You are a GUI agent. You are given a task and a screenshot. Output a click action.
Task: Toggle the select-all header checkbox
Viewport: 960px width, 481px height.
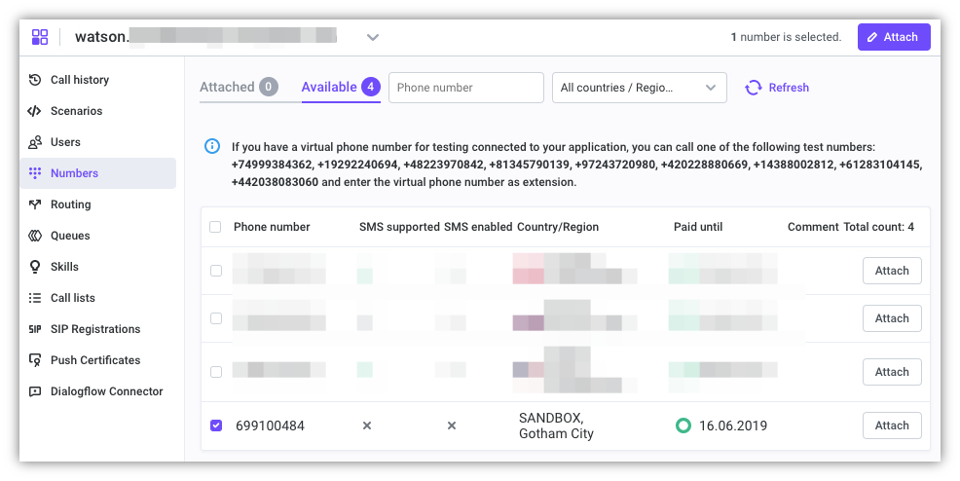click(215, 227)
